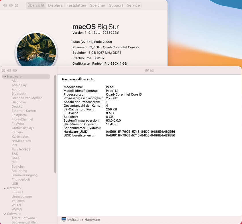Screen dimensions: 242x224
Task: Click the Version 11.0.1 Beta text
Action: (96, 33)
